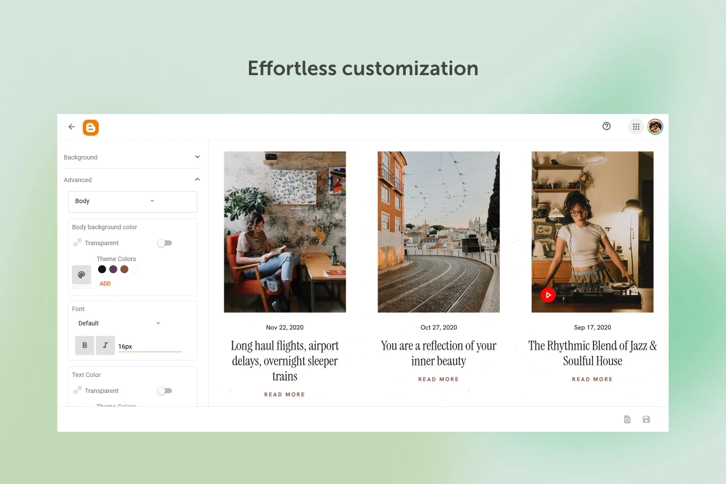The image size is (726, 484).
Task: Select the brown theme color swatch
Action: (x=124, y=269)
